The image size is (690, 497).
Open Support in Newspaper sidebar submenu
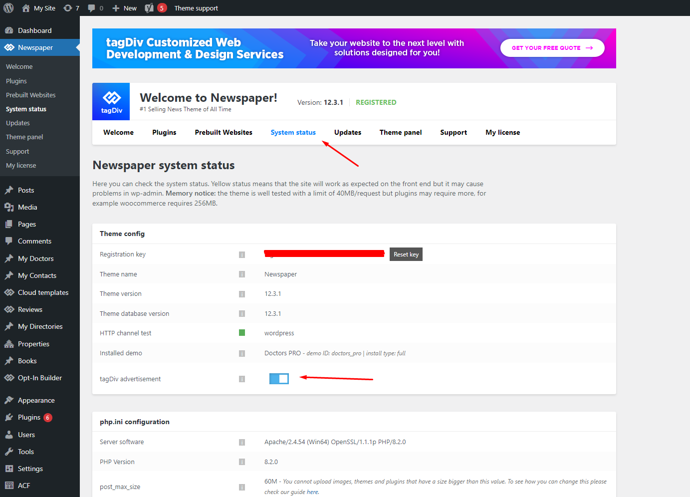tap(17, 151)
